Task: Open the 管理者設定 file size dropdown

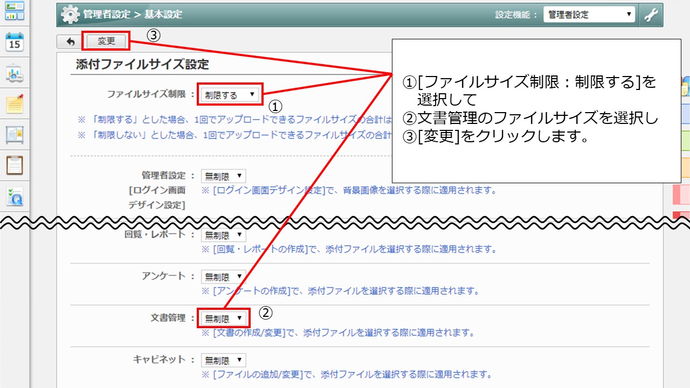Action: point(223,176)
